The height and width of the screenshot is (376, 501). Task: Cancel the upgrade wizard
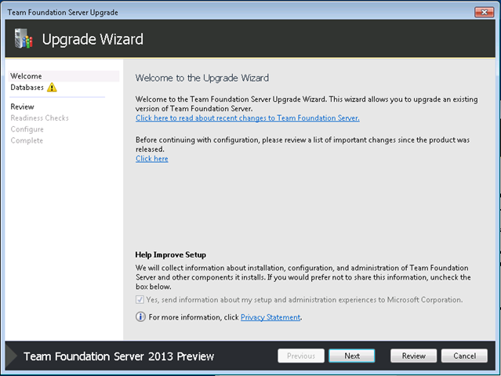click(x=465, y=356)
